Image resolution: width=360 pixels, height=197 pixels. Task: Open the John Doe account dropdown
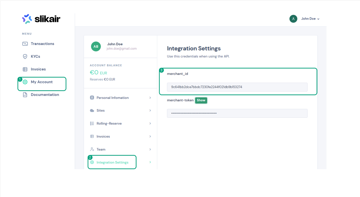click(x=309, y=18)
